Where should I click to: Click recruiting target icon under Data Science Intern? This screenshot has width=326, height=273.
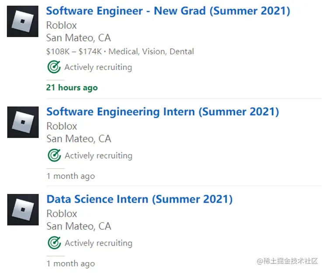click(54, 243)
